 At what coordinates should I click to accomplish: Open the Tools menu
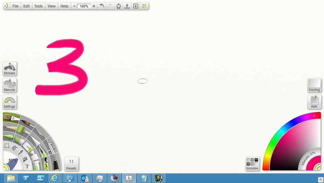coord(38,6)
